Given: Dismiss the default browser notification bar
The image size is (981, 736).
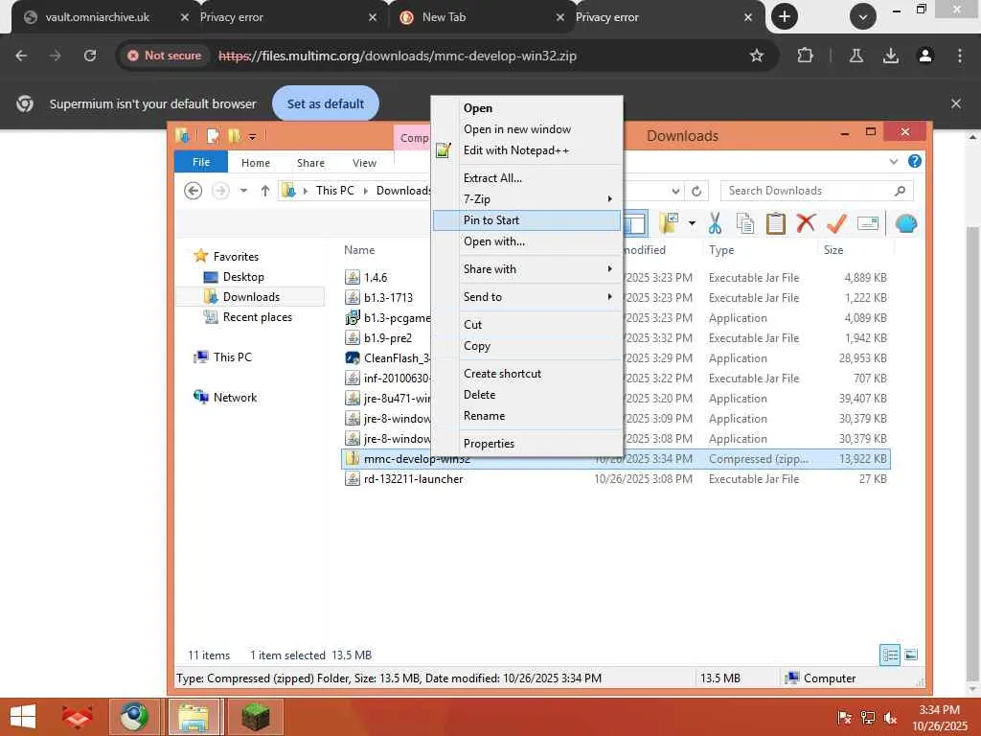Looking at the screenshot, I should [x=955, y=103].
